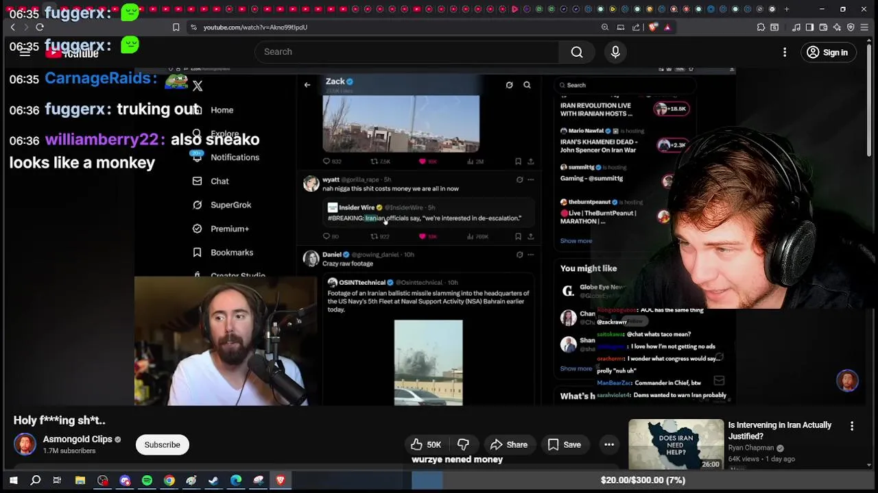Dislike the video with thumbs-down
This screenshot has width=878, height=493.
[x=464, y=445]
